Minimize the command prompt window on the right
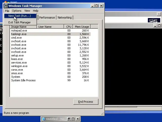162x122 pixels. click(x=155, y=26)
